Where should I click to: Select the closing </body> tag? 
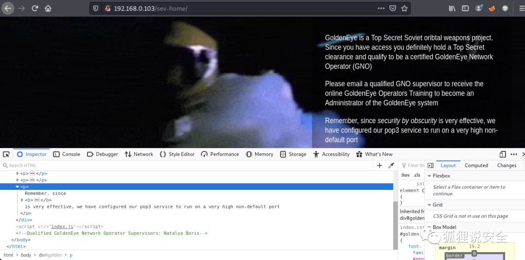tap(21, 240)
